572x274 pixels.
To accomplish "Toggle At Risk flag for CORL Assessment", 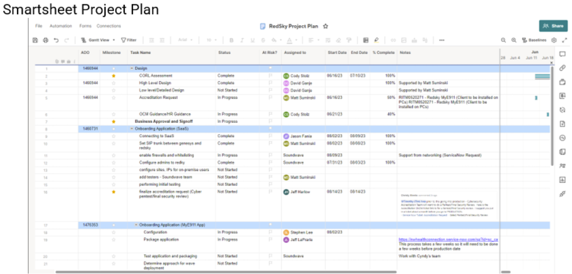I will pos(270,76).
